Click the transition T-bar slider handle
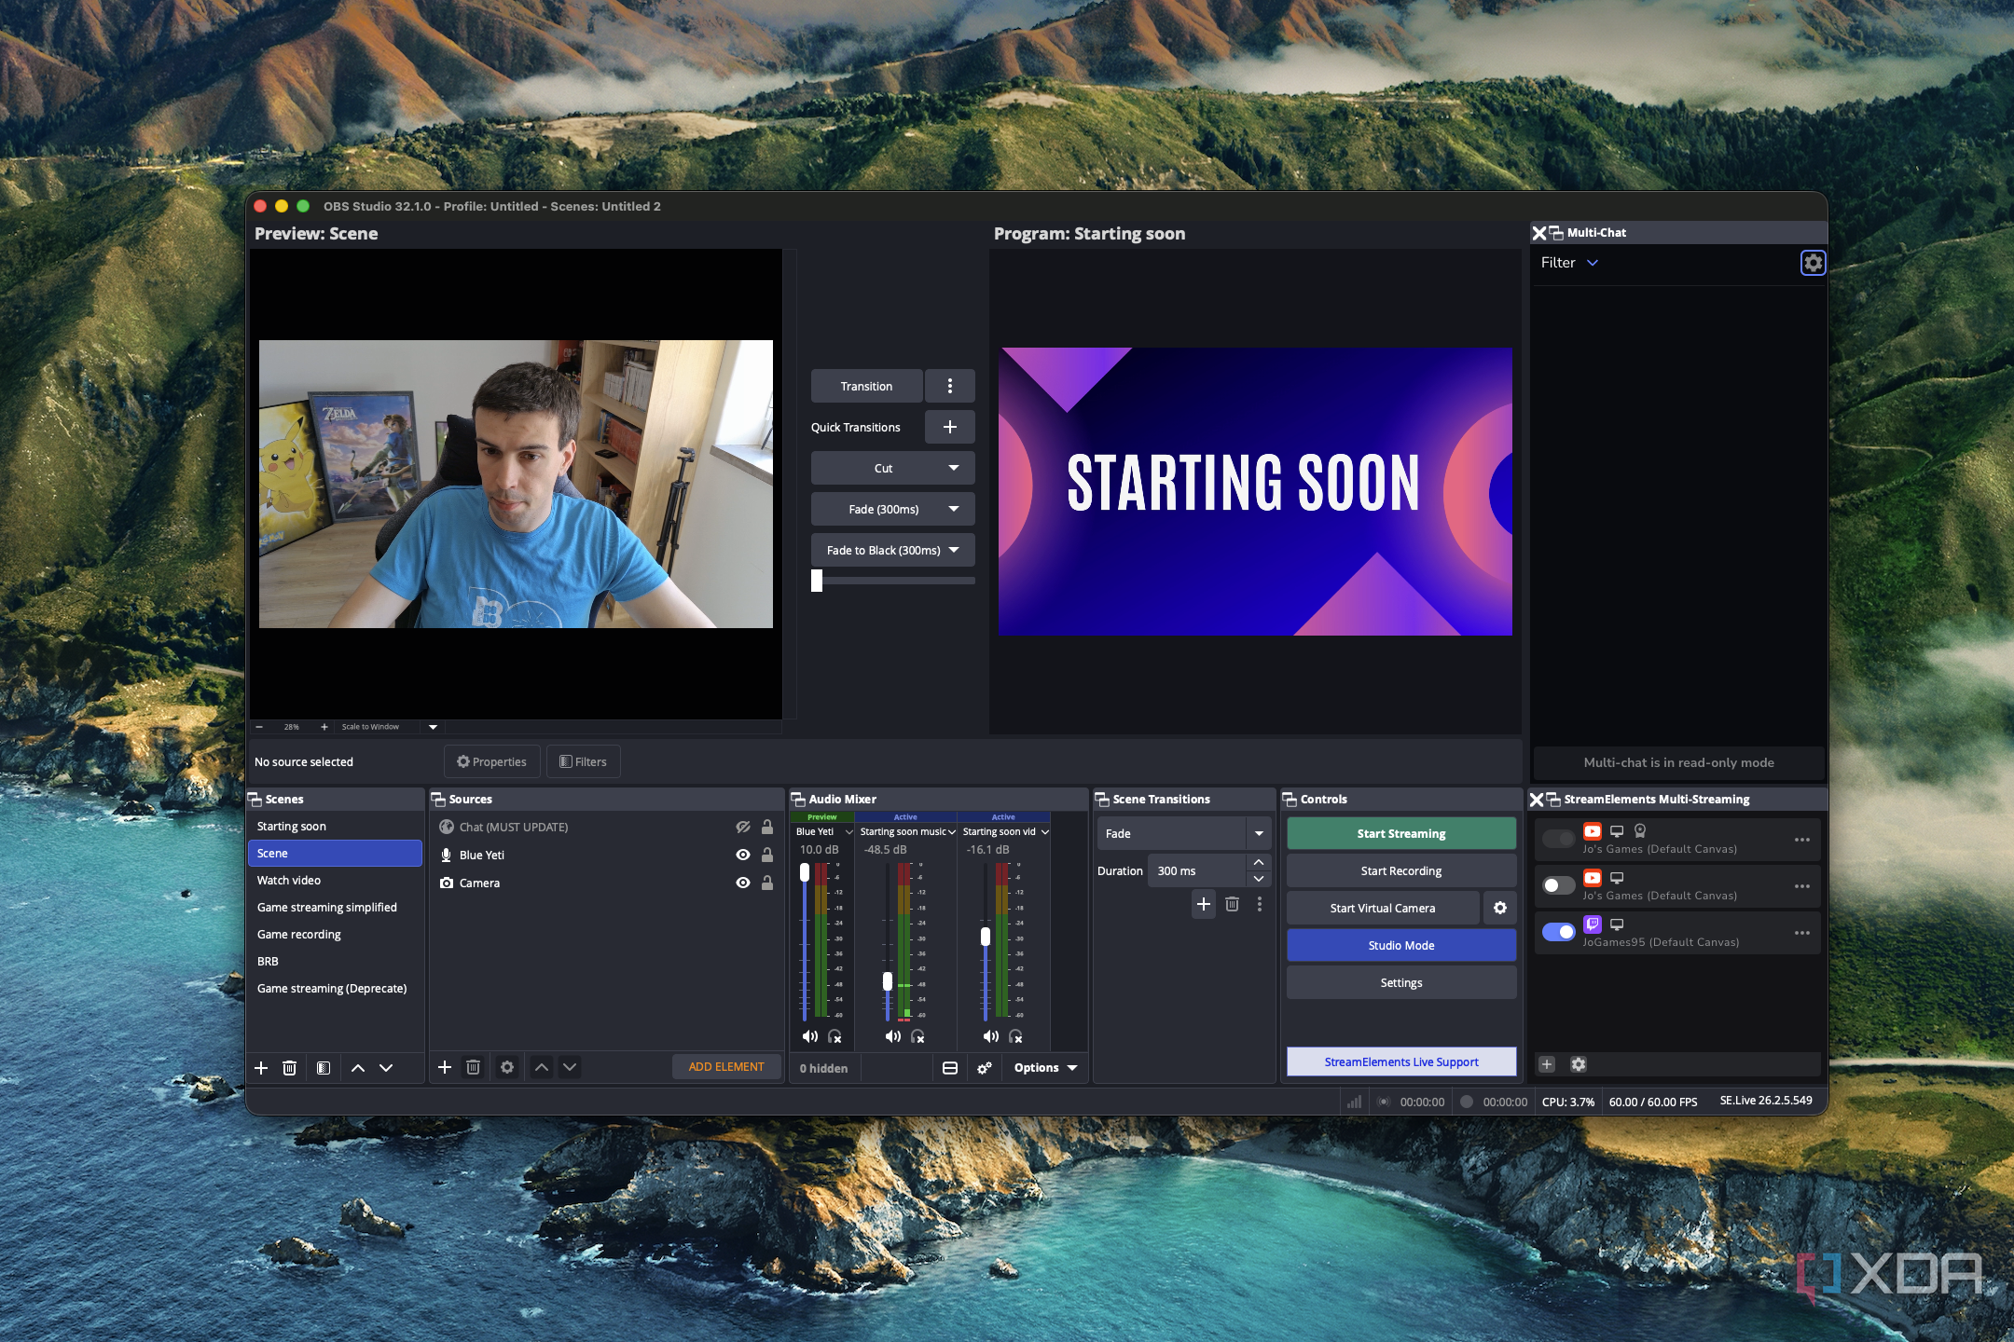Viewport: 2014px width, 1342px height. pyautogui.click(x=817, y=581)
